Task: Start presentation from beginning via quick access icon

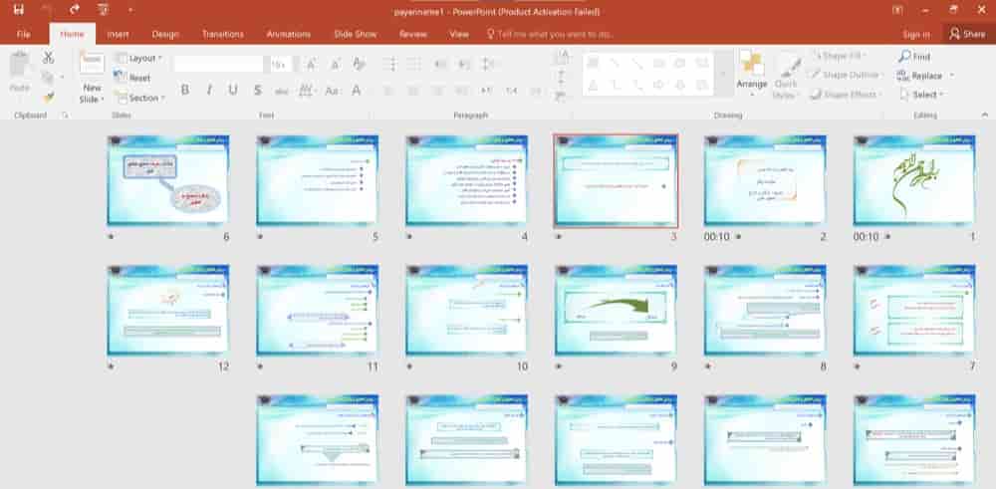Action: tap(103, 9)
